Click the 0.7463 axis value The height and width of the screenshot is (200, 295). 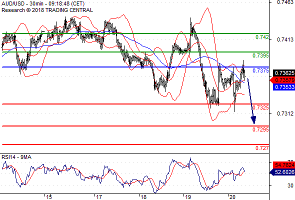coord(285,2)
